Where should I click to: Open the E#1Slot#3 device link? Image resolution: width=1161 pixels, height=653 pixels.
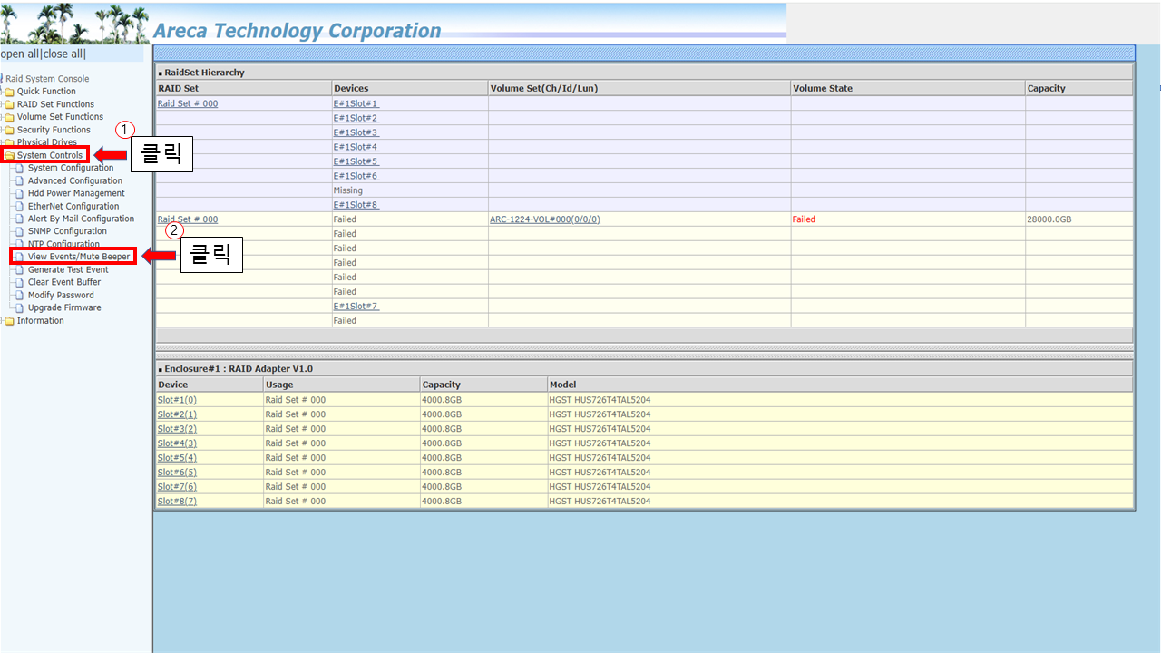click(x=356, y=132)
